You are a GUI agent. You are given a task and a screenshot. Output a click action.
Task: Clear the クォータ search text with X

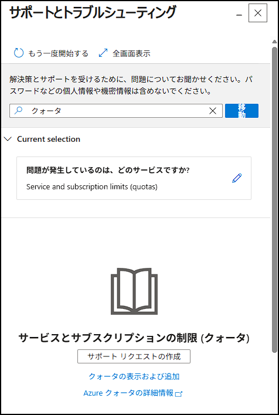(x=213, y=111)
